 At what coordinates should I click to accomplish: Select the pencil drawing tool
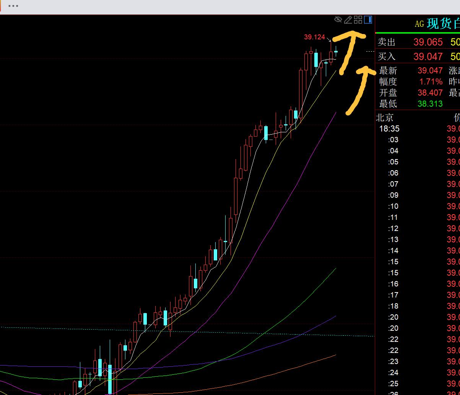coord(348,20)
